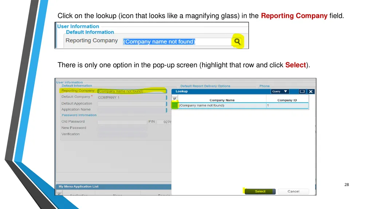Click the magnifying glass lookup icon
This screenshot has height=209, width=373.
tap(237, 41)
